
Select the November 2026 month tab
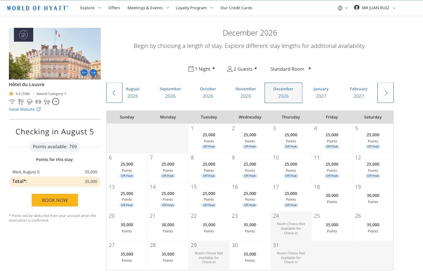click(246, 93)
